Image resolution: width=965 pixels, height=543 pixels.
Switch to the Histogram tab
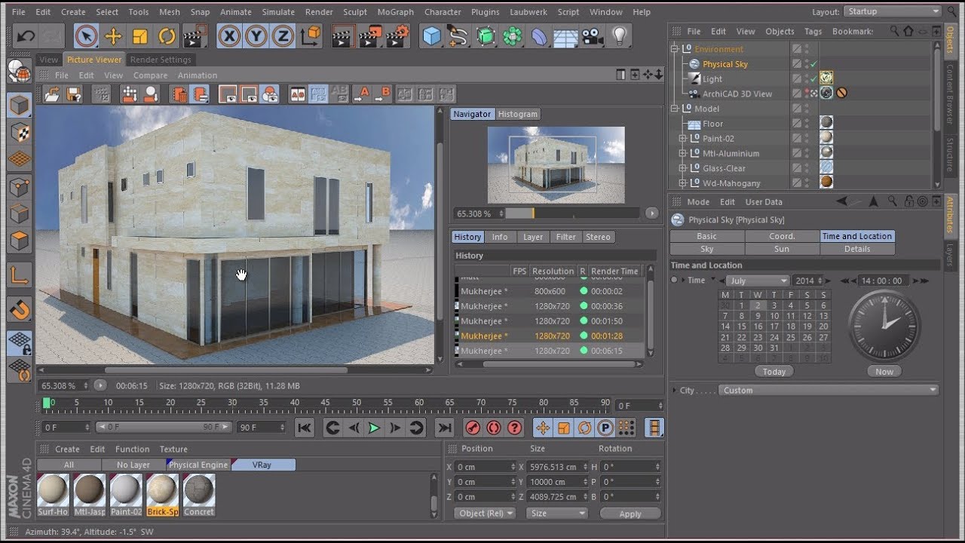(x=518, y=114)
